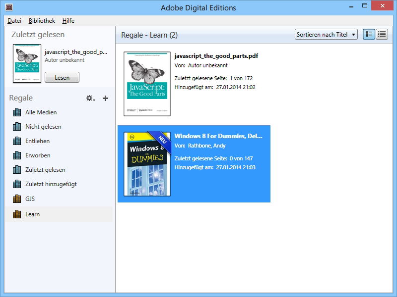Click Von: Autor unbekannt in library entry
The image size is (397, 297).
pos(201,65)
